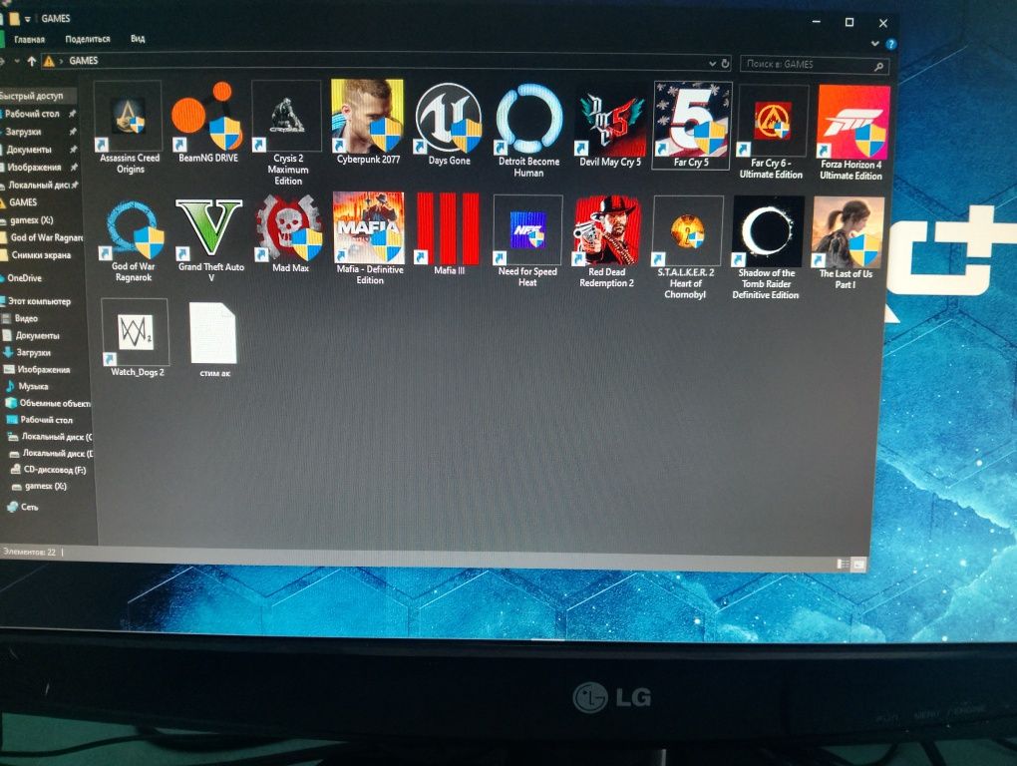Open the Вид ribbon tab
This screenshot has height=766, width=1017.
click(x=138, y=39)
